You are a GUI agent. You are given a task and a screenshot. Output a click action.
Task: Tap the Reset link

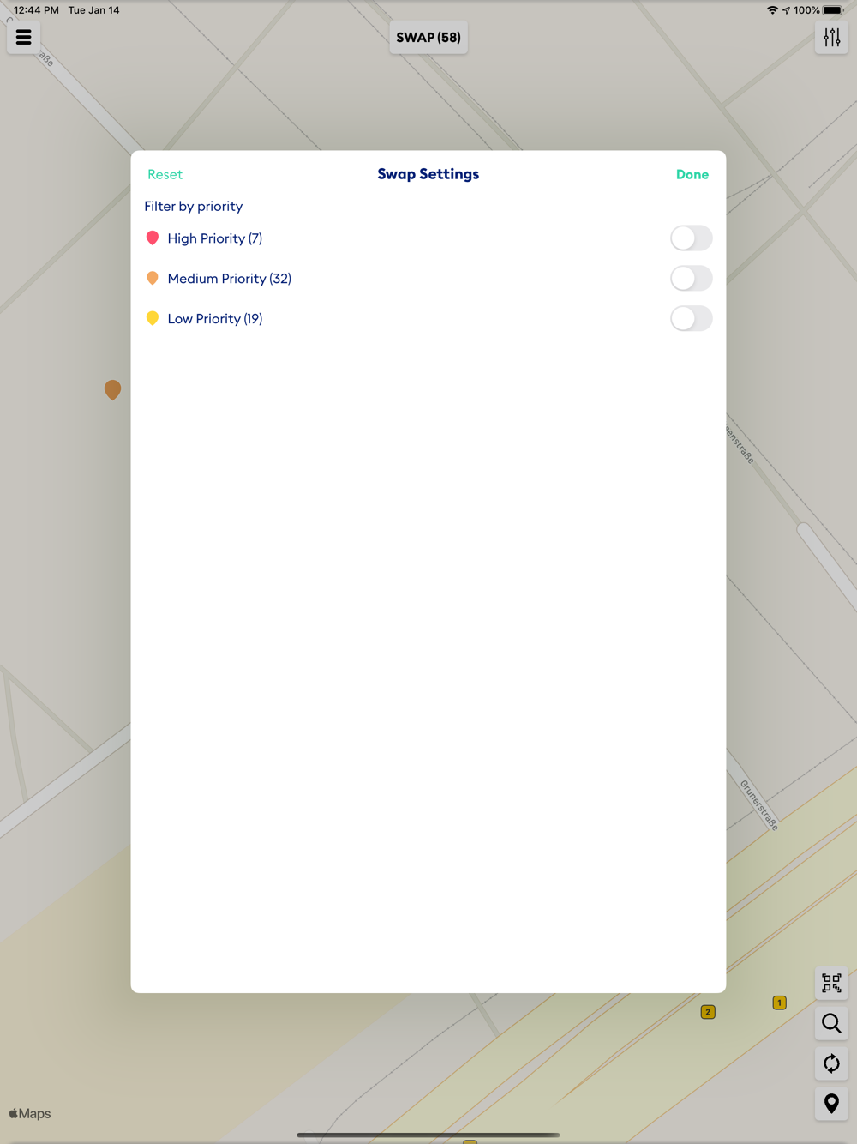pyautogui.click(x=165, y=174)
